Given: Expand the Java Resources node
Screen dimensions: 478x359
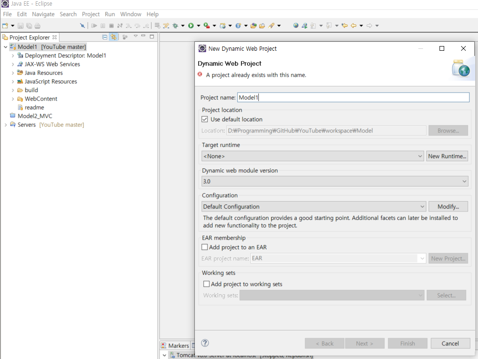Looking at the screenshot, I should (x=13, y=73).
